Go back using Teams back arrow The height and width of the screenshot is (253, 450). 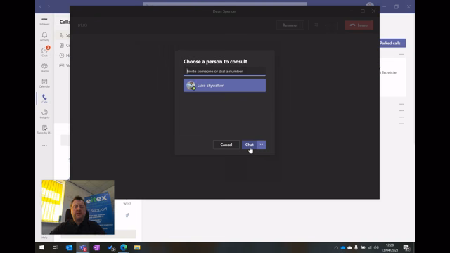pos(41,6)
